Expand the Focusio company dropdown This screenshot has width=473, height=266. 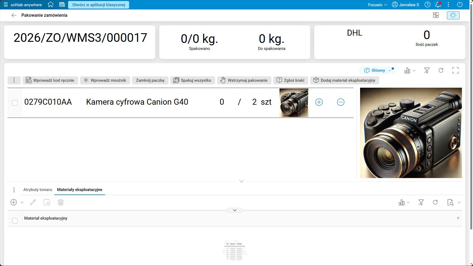(x=378, y=5)
